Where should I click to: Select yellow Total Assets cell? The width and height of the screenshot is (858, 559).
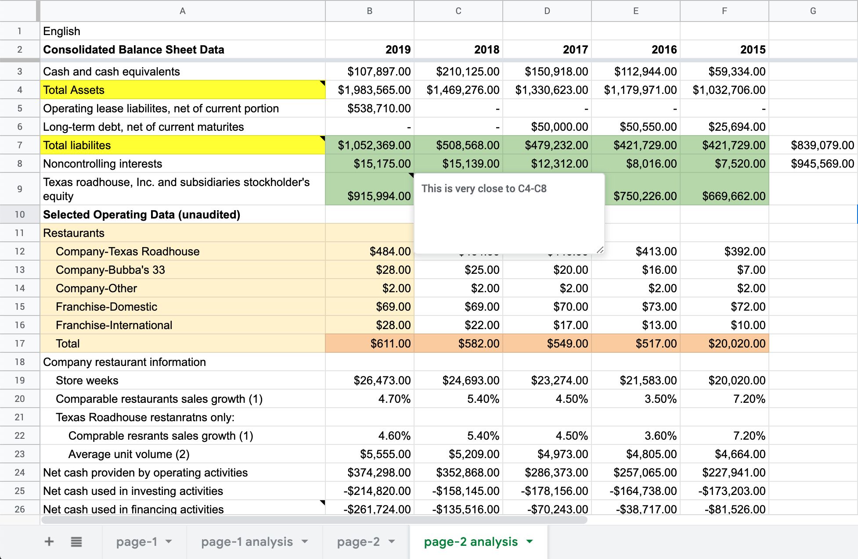pos(183,90)
